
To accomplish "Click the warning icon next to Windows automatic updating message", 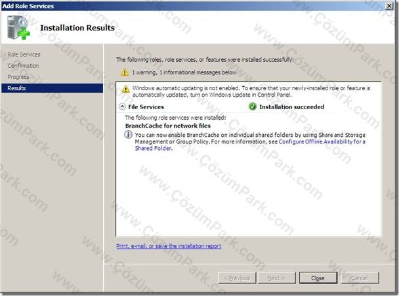I will pos(126,89).
